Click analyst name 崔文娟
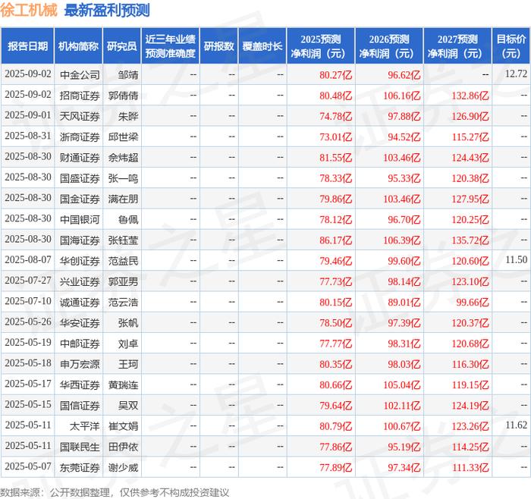This screenshot has height=499, width=531. point(123,426)
